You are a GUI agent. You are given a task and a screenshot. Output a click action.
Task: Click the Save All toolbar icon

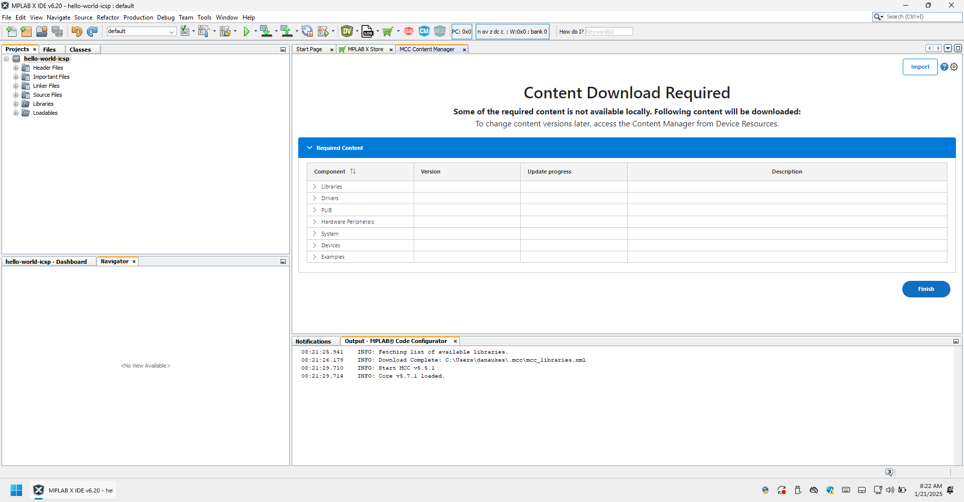[x=58, y=32]
